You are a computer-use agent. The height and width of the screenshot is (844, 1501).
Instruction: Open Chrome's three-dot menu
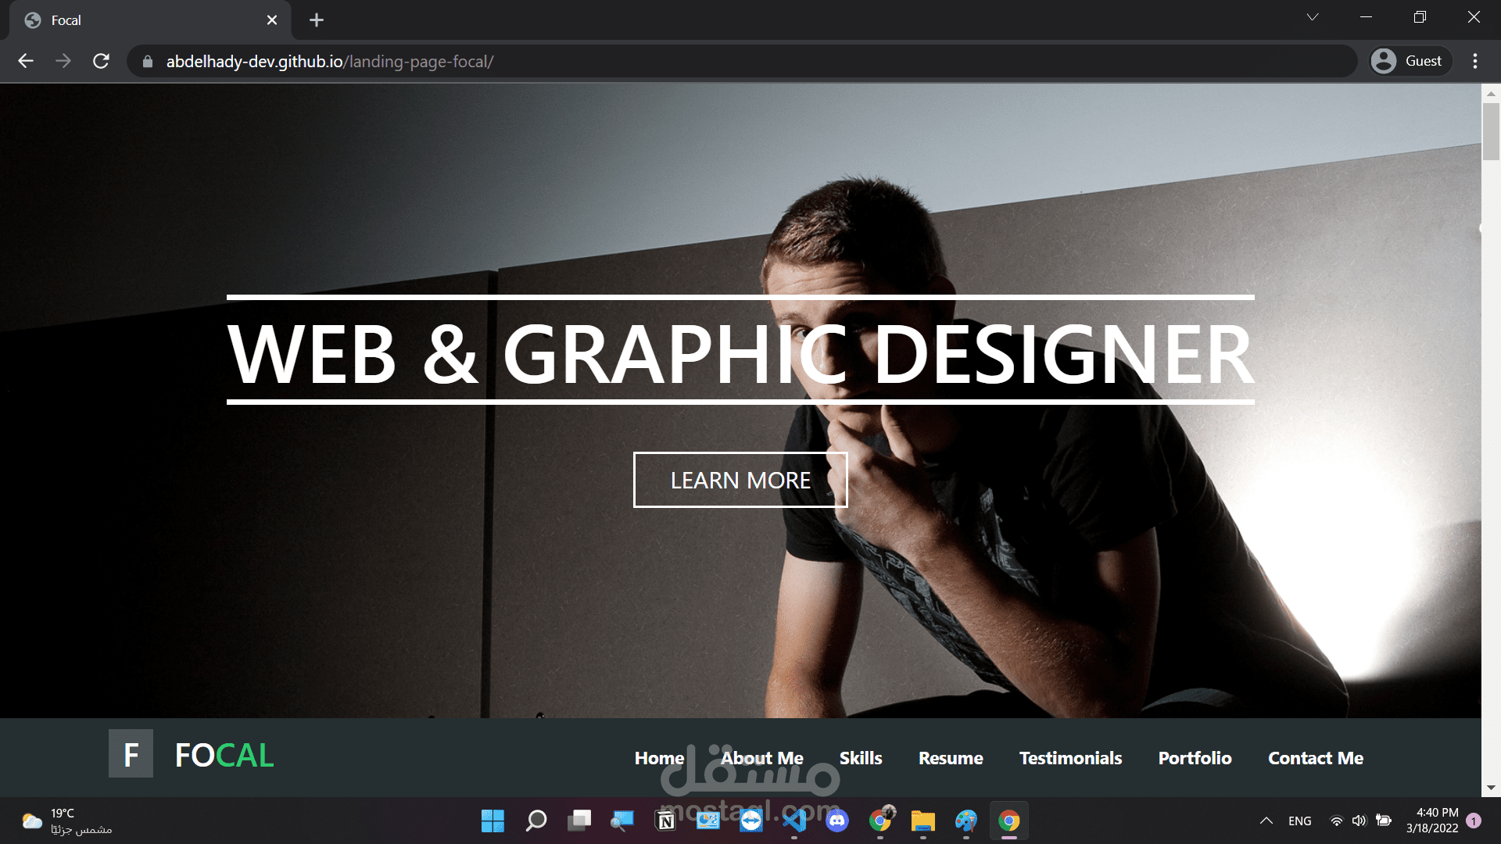[x=1476, y=60]
